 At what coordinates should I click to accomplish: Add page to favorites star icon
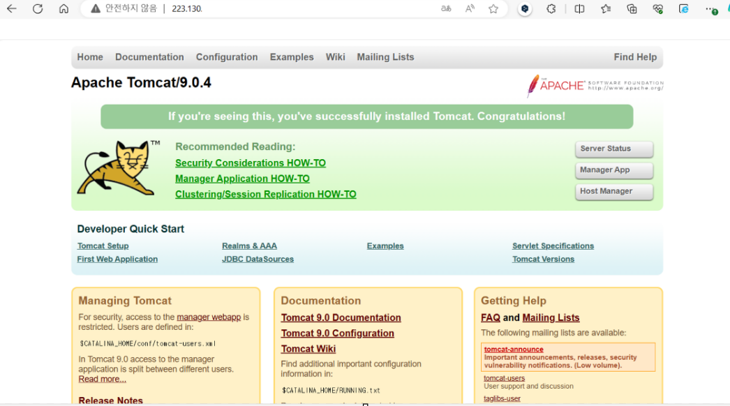click(x=493, y=8)
